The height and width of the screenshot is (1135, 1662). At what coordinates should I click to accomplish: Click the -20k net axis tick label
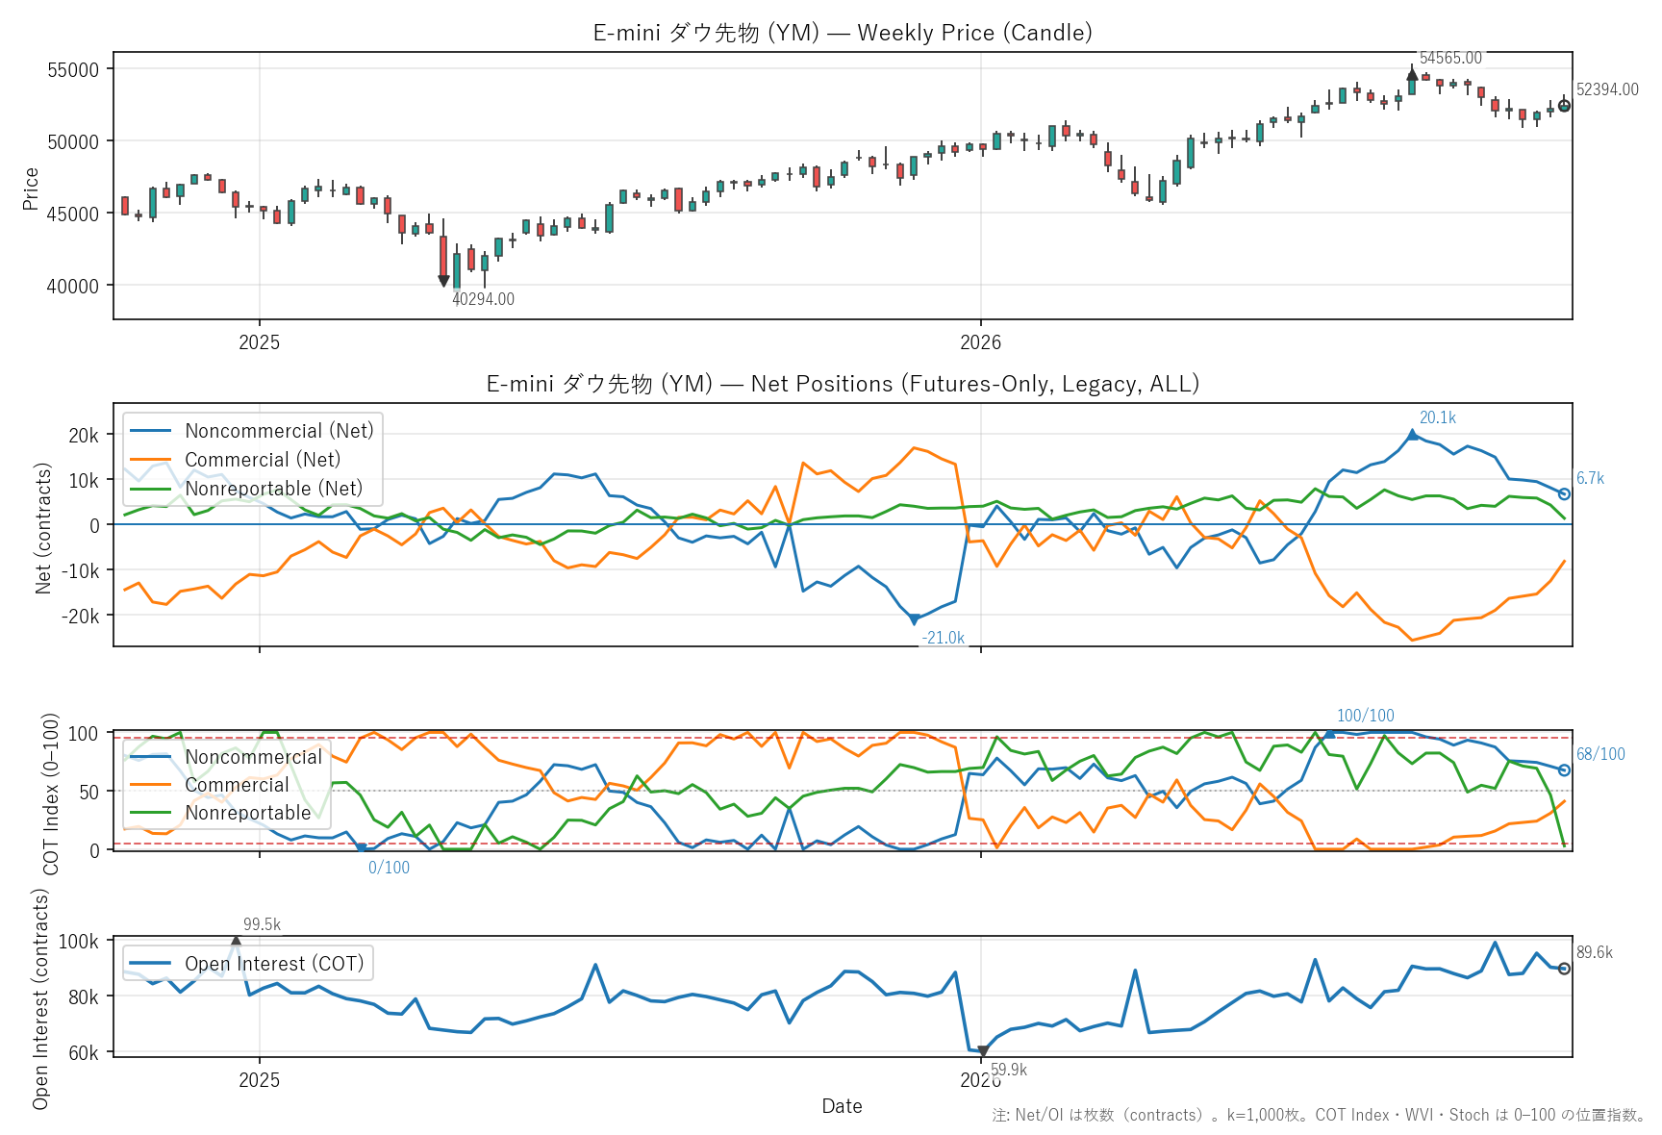click(80, 616)
